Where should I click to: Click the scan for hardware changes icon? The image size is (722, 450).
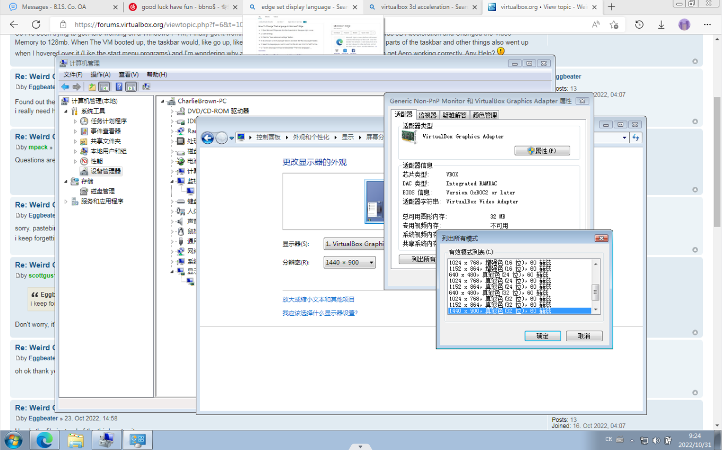[147, 86]
